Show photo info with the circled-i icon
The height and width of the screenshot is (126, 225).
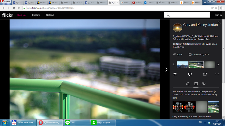tap(188, 84)
